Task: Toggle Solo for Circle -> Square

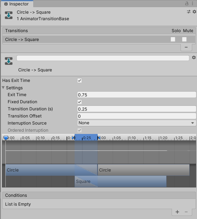Action: [x=173, y=40]
